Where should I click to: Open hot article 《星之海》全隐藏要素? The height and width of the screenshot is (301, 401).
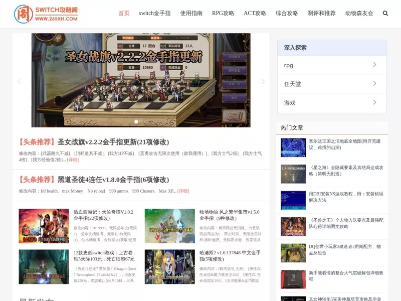346,171
